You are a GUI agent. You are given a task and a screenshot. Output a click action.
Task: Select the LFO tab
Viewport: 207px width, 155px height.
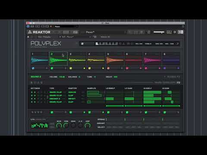pyautogui.click(x=32, y=119)
